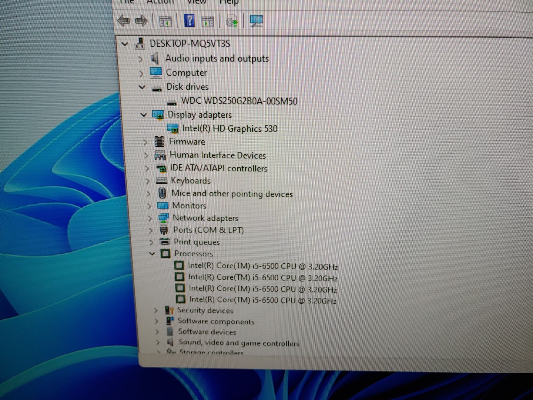The image size is (533, 400).
Task: Expand the Computer category chevron
Action: [x=141, y=74]
